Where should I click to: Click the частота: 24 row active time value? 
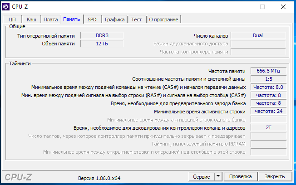tap(268, 111)
